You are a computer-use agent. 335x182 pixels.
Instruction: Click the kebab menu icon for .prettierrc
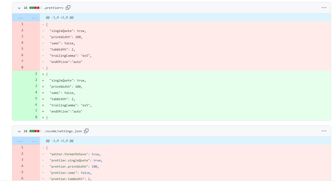point(324,8)
